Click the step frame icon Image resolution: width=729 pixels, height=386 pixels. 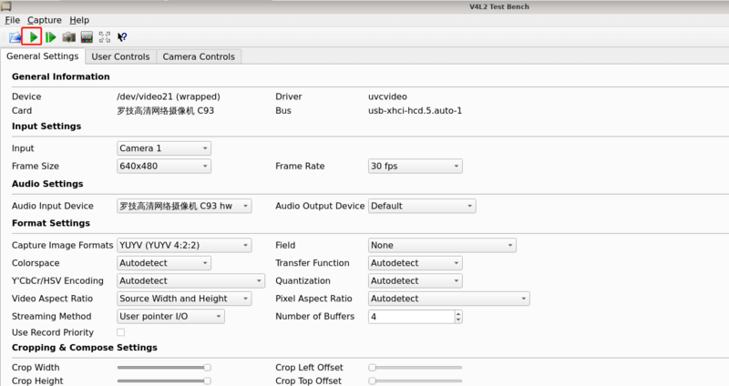51,37
